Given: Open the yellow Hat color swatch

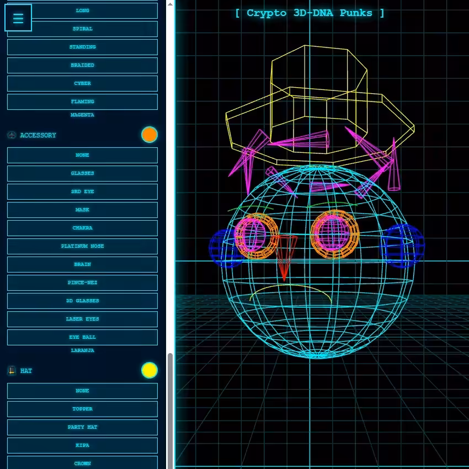Looking at the screenshot, I should 150,370.
